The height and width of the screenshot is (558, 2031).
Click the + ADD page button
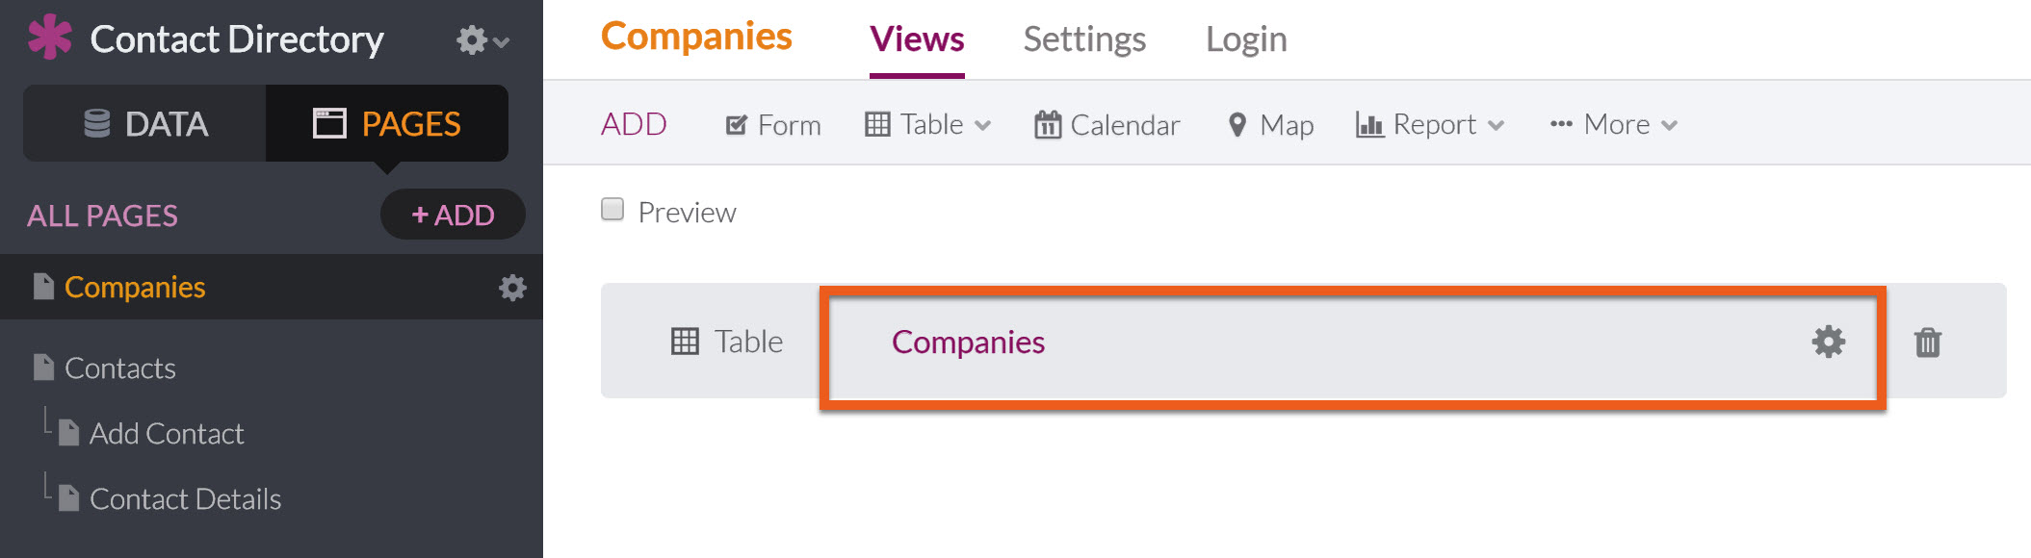click(x=453, y=215)
